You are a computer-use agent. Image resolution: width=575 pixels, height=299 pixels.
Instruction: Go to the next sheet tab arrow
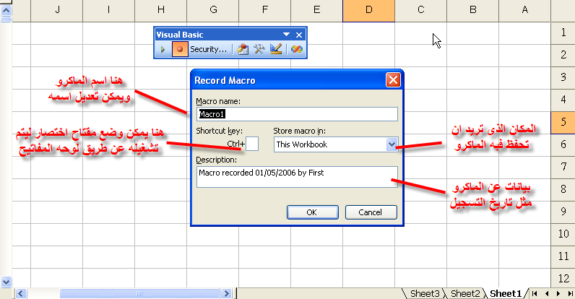[x=558, y=293]
